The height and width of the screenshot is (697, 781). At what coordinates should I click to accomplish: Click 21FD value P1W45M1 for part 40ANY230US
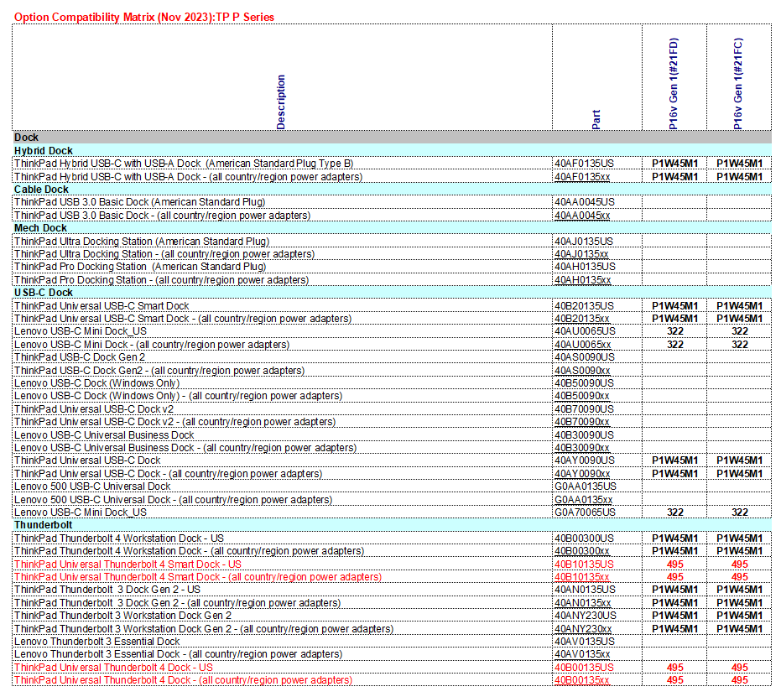click(675, 616)
